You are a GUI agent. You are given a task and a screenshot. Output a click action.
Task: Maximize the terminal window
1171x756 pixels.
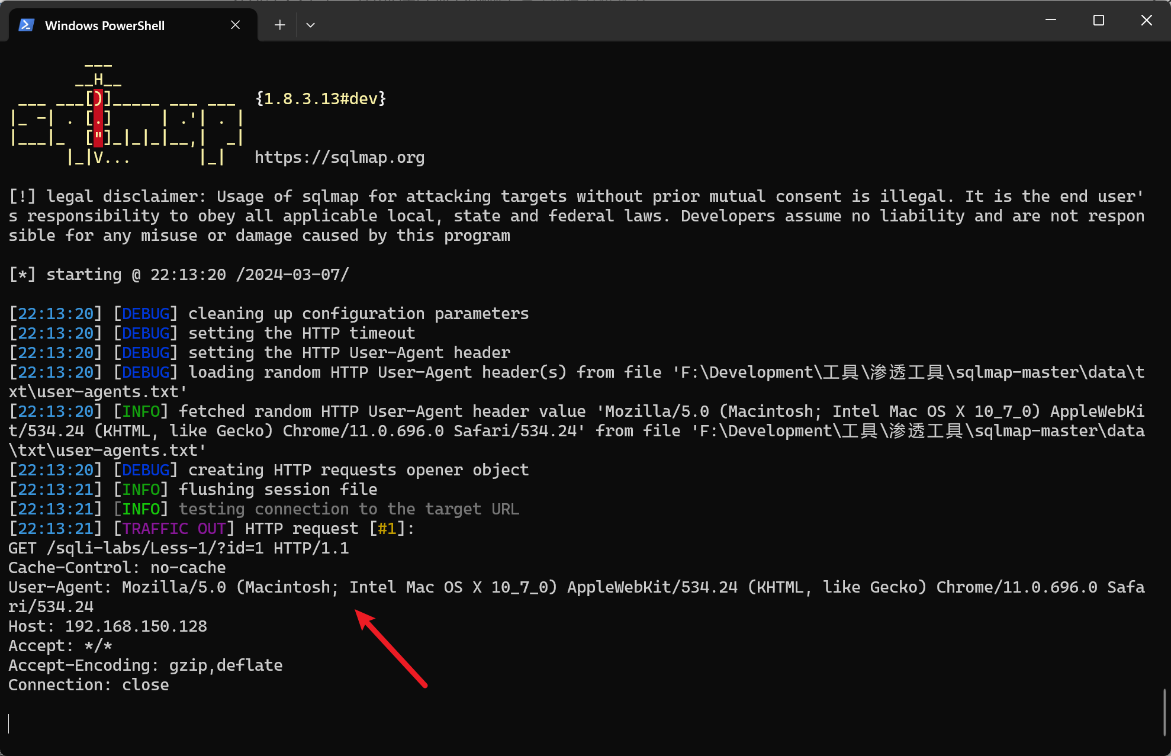(1099, 21)
